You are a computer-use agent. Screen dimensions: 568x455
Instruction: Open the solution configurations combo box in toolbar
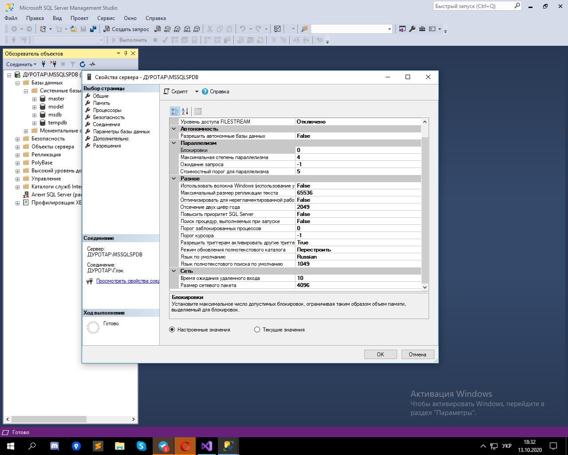pos(352,29)
